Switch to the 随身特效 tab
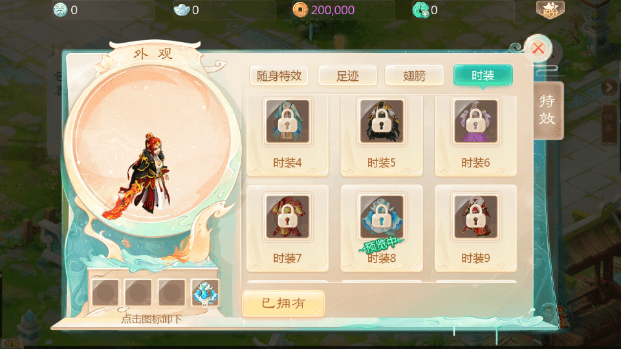Viewport: 621px width, 349px height. click(279, 76)
